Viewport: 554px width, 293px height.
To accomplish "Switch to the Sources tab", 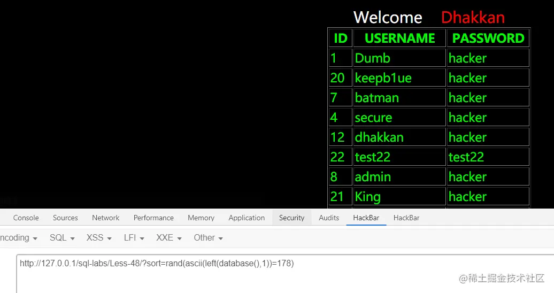I will click(65, 218).
